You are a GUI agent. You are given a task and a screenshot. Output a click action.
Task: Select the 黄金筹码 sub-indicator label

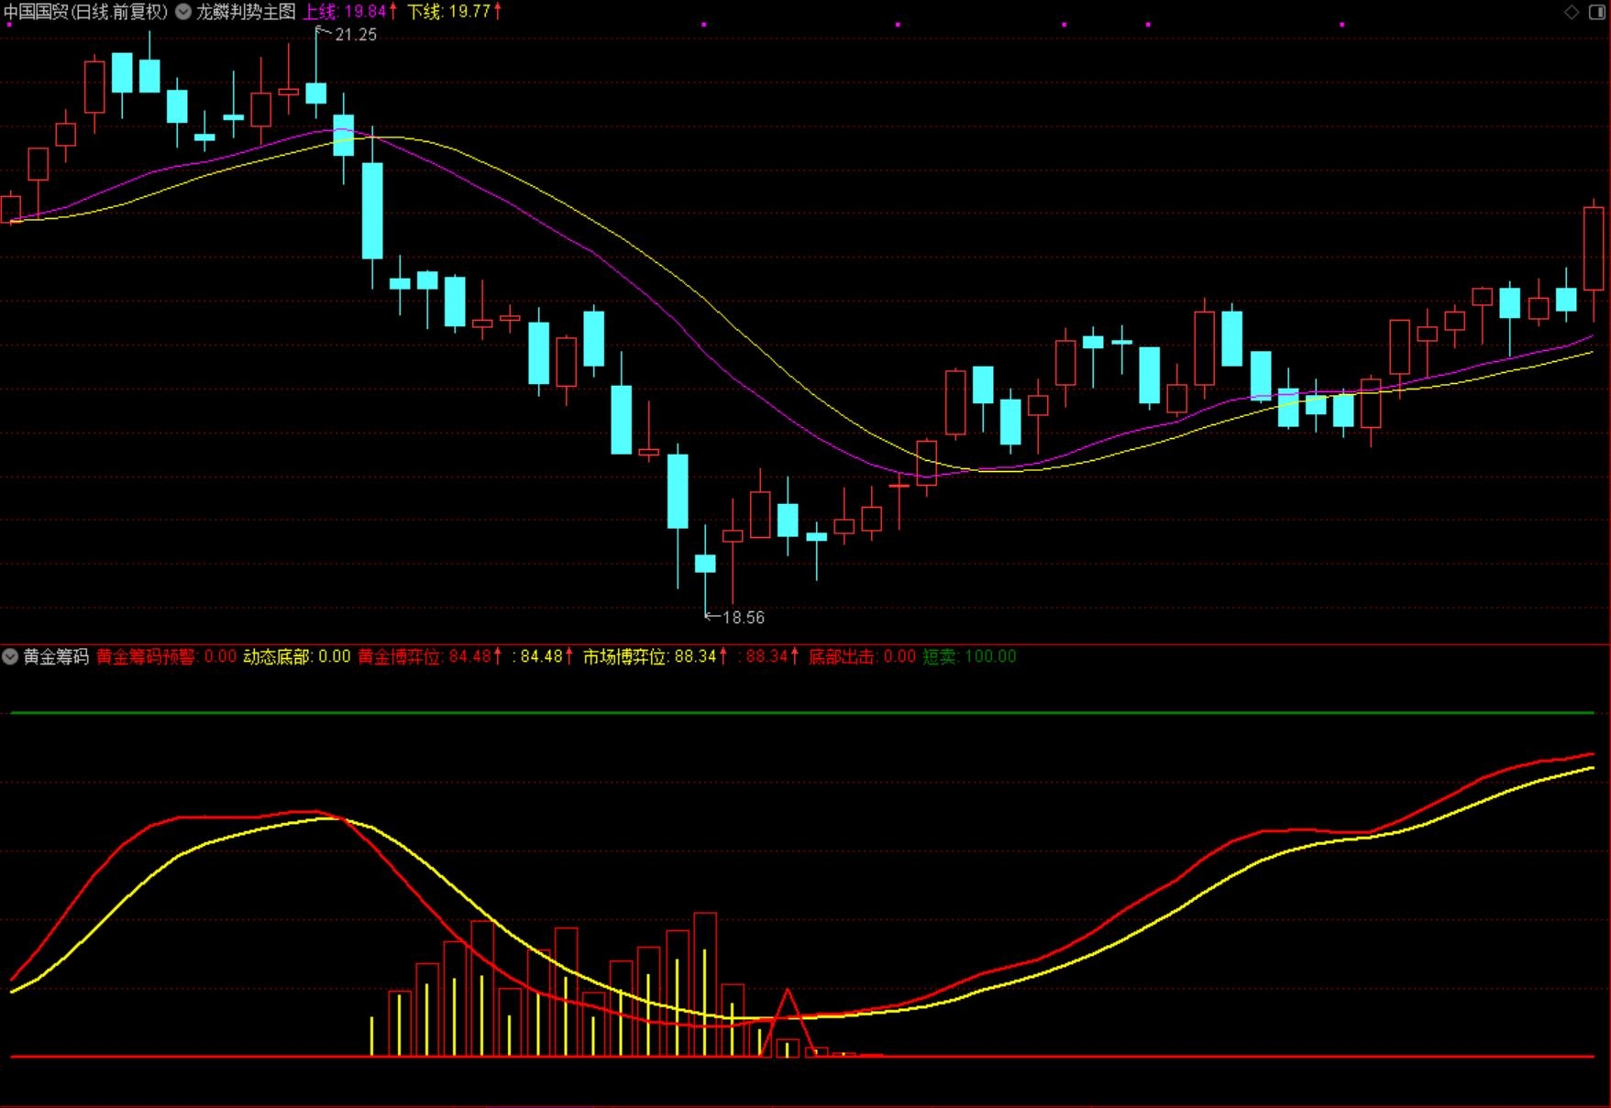56,656
